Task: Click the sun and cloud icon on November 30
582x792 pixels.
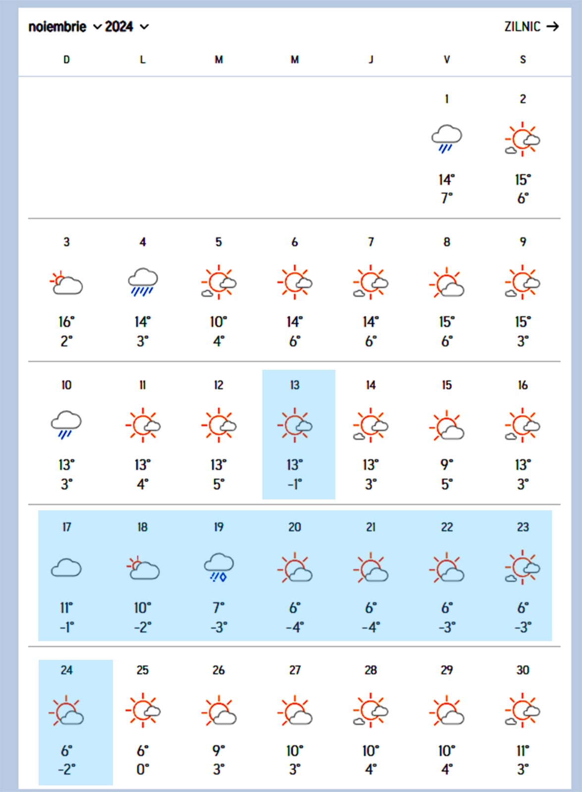Action: click(523, 711)
